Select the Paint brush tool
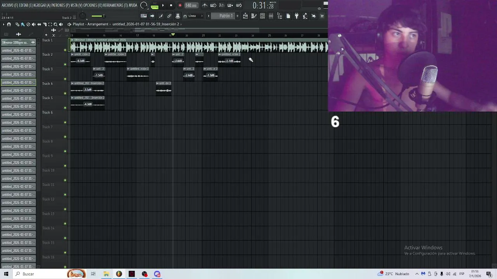The height and width of the screenshot is (279, 497). (x=23, y=24)
